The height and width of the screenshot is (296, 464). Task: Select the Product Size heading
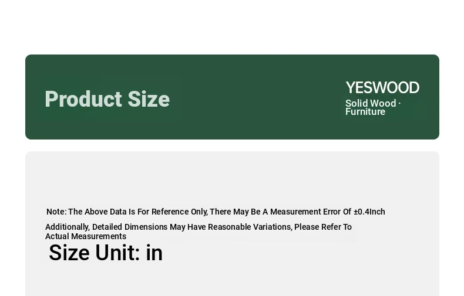(x=107, y=99)
